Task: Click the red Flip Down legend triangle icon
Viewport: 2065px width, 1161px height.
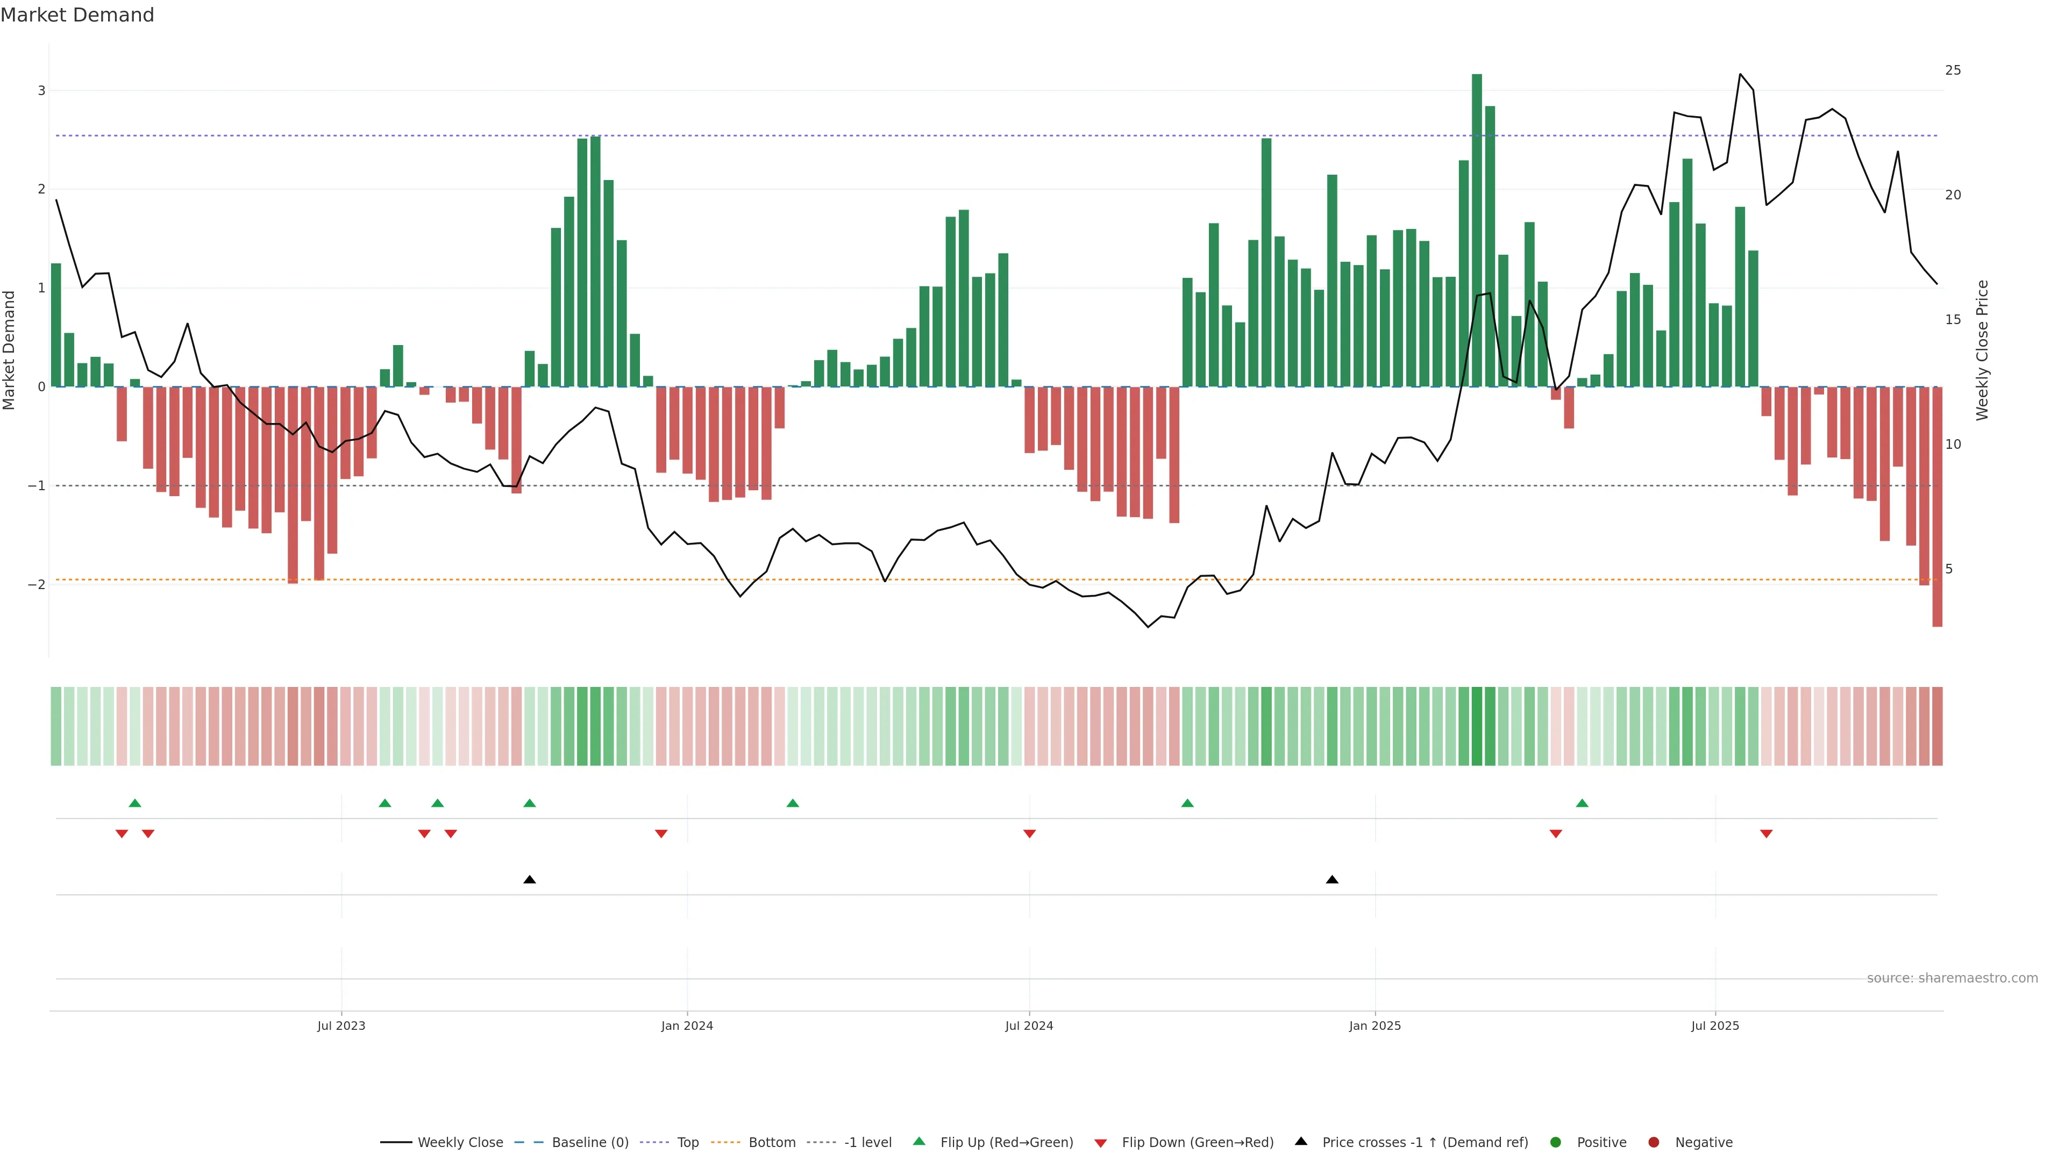Action: coord(1101,1143)
